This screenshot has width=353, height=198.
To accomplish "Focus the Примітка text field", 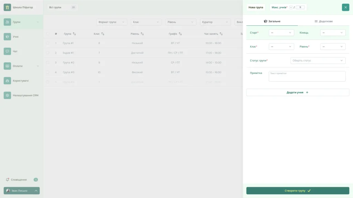I will click(307, 76).
